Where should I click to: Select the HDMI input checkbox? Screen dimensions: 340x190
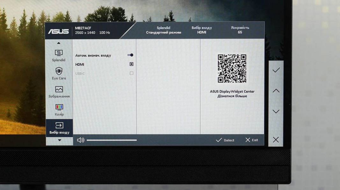[131, 64]
